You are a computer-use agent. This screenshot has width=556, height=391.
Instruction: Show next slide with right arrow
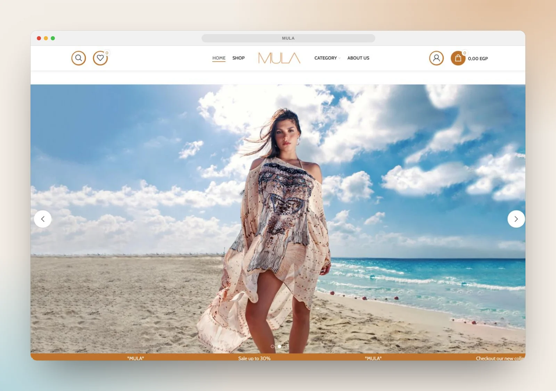click(516, 219)
